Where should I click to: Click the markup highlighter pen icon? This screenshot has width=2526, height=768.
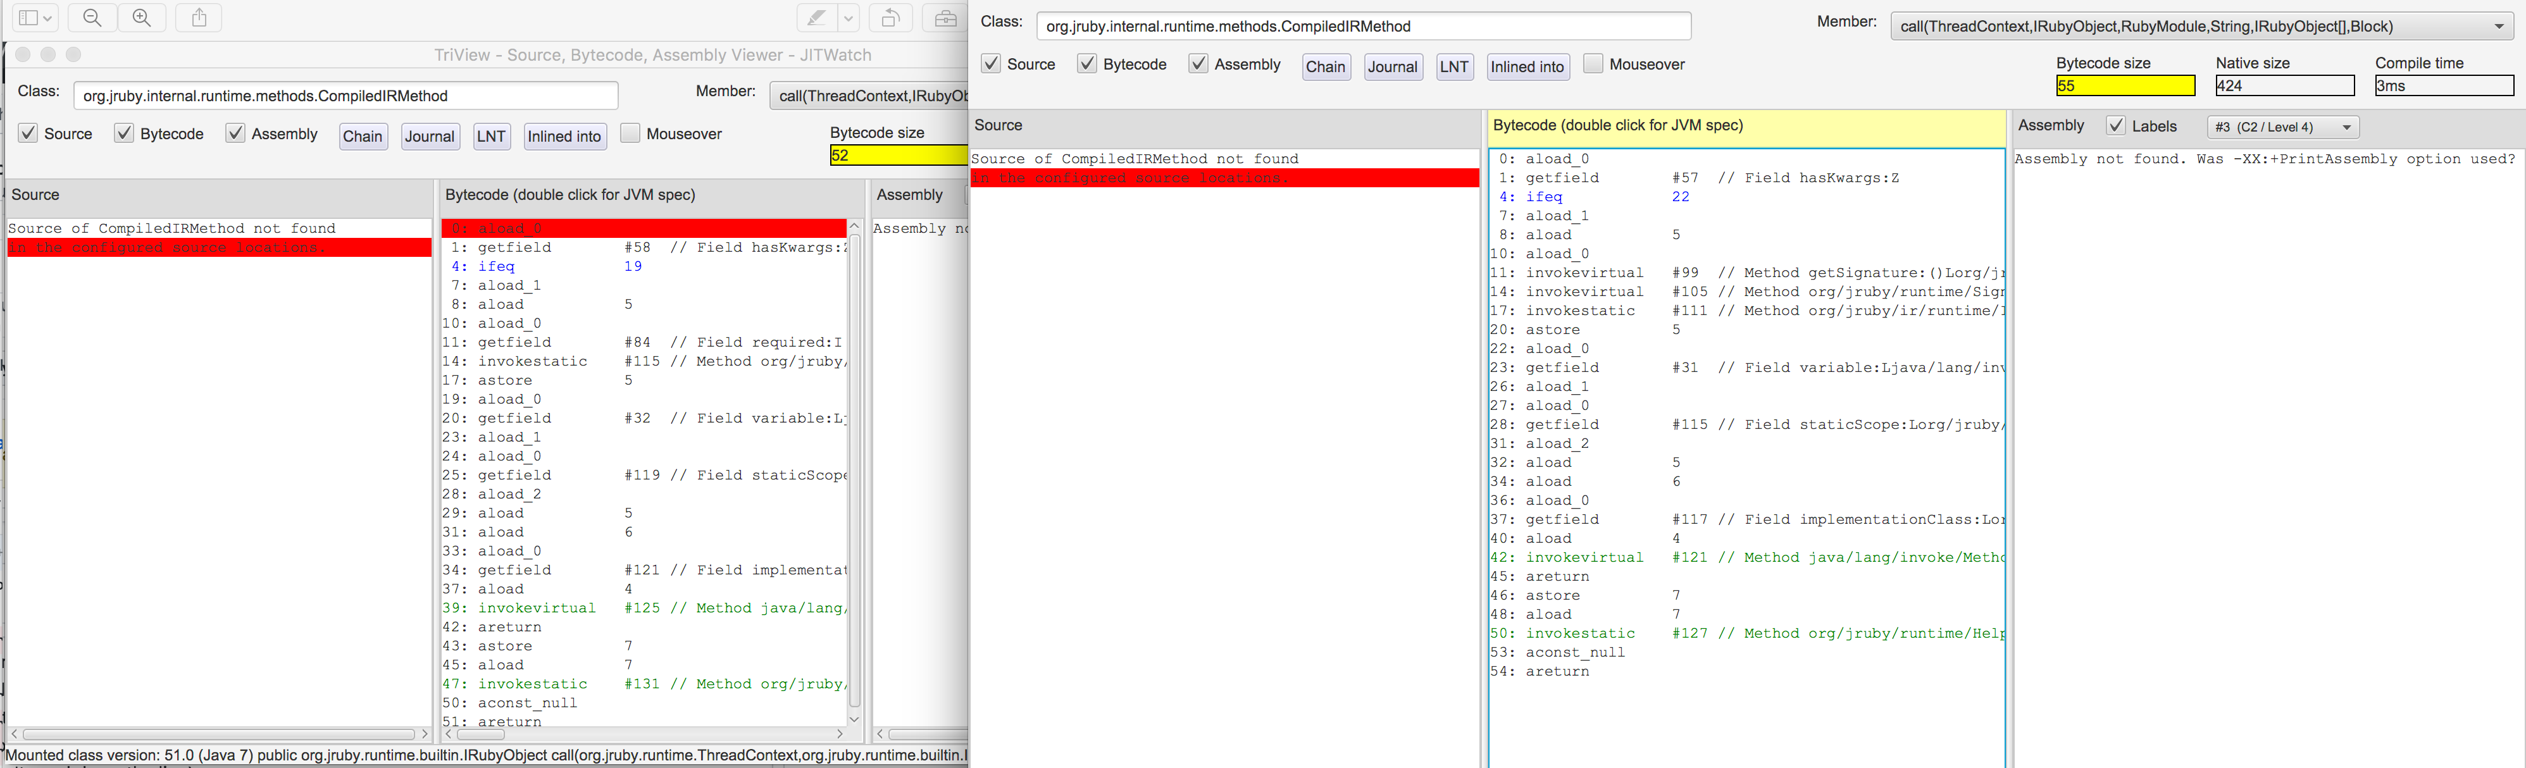(816, 18)
